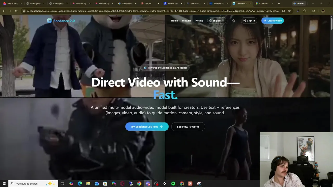This screenshot has width=333, height=187.
Task: Open the Microsoft 365 taskbar icon
Action: coord(114,184)
